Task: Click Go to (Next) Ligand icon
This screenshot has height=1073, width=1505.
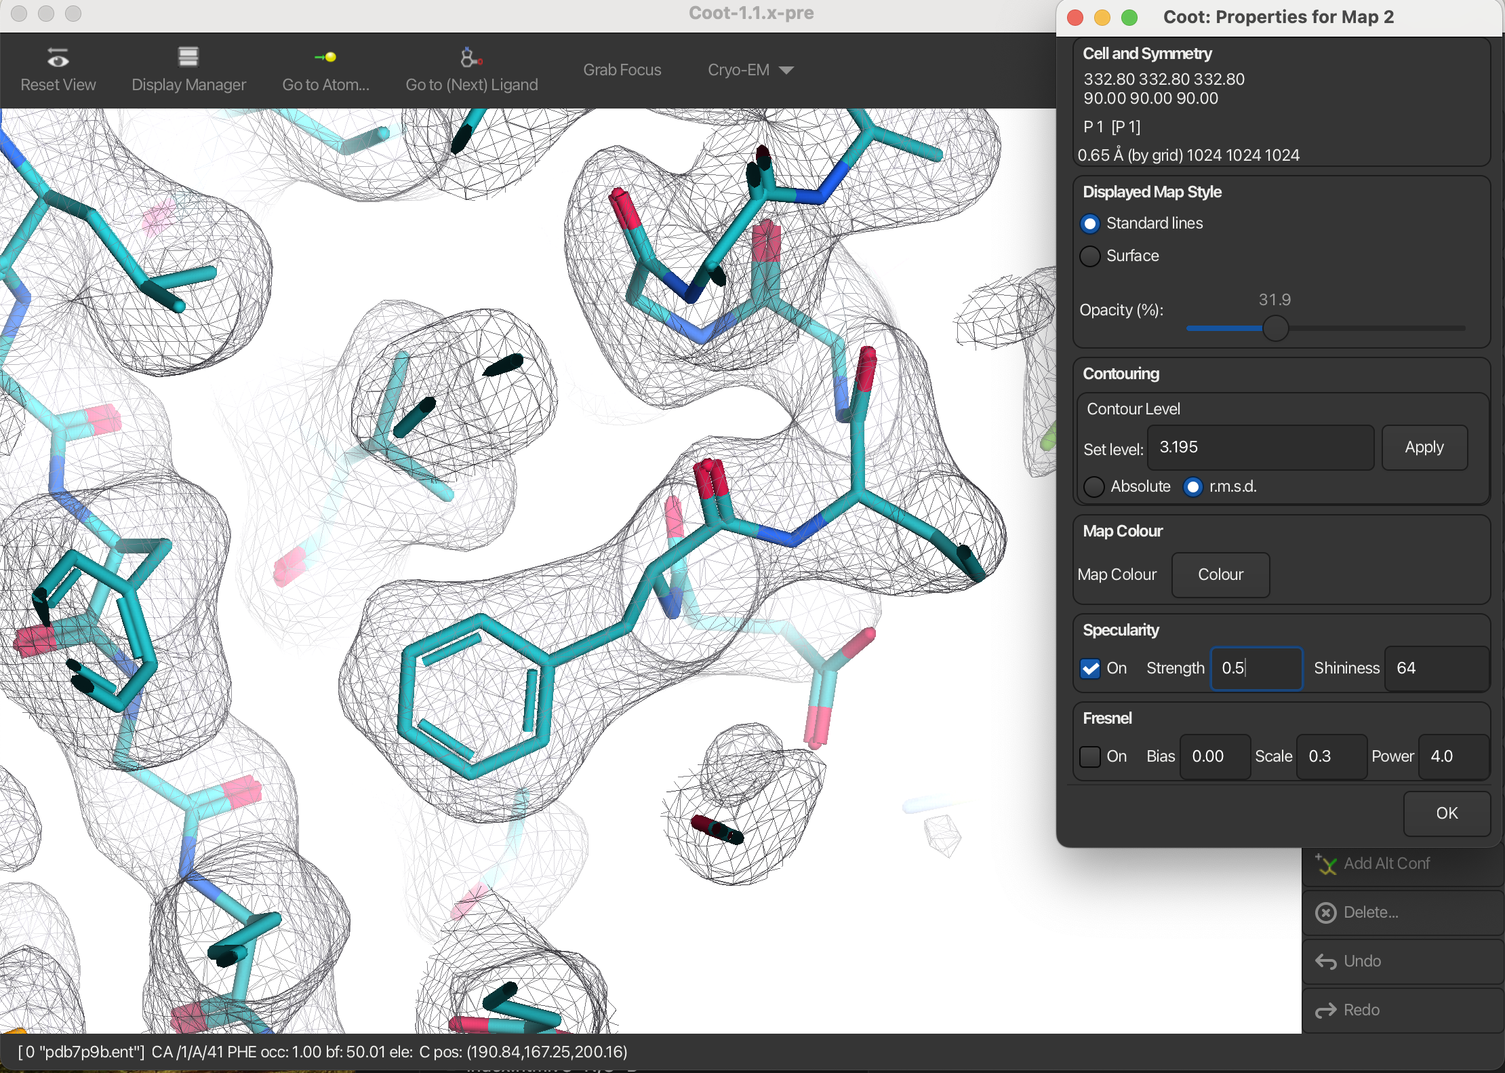Action: pos(470,58)
